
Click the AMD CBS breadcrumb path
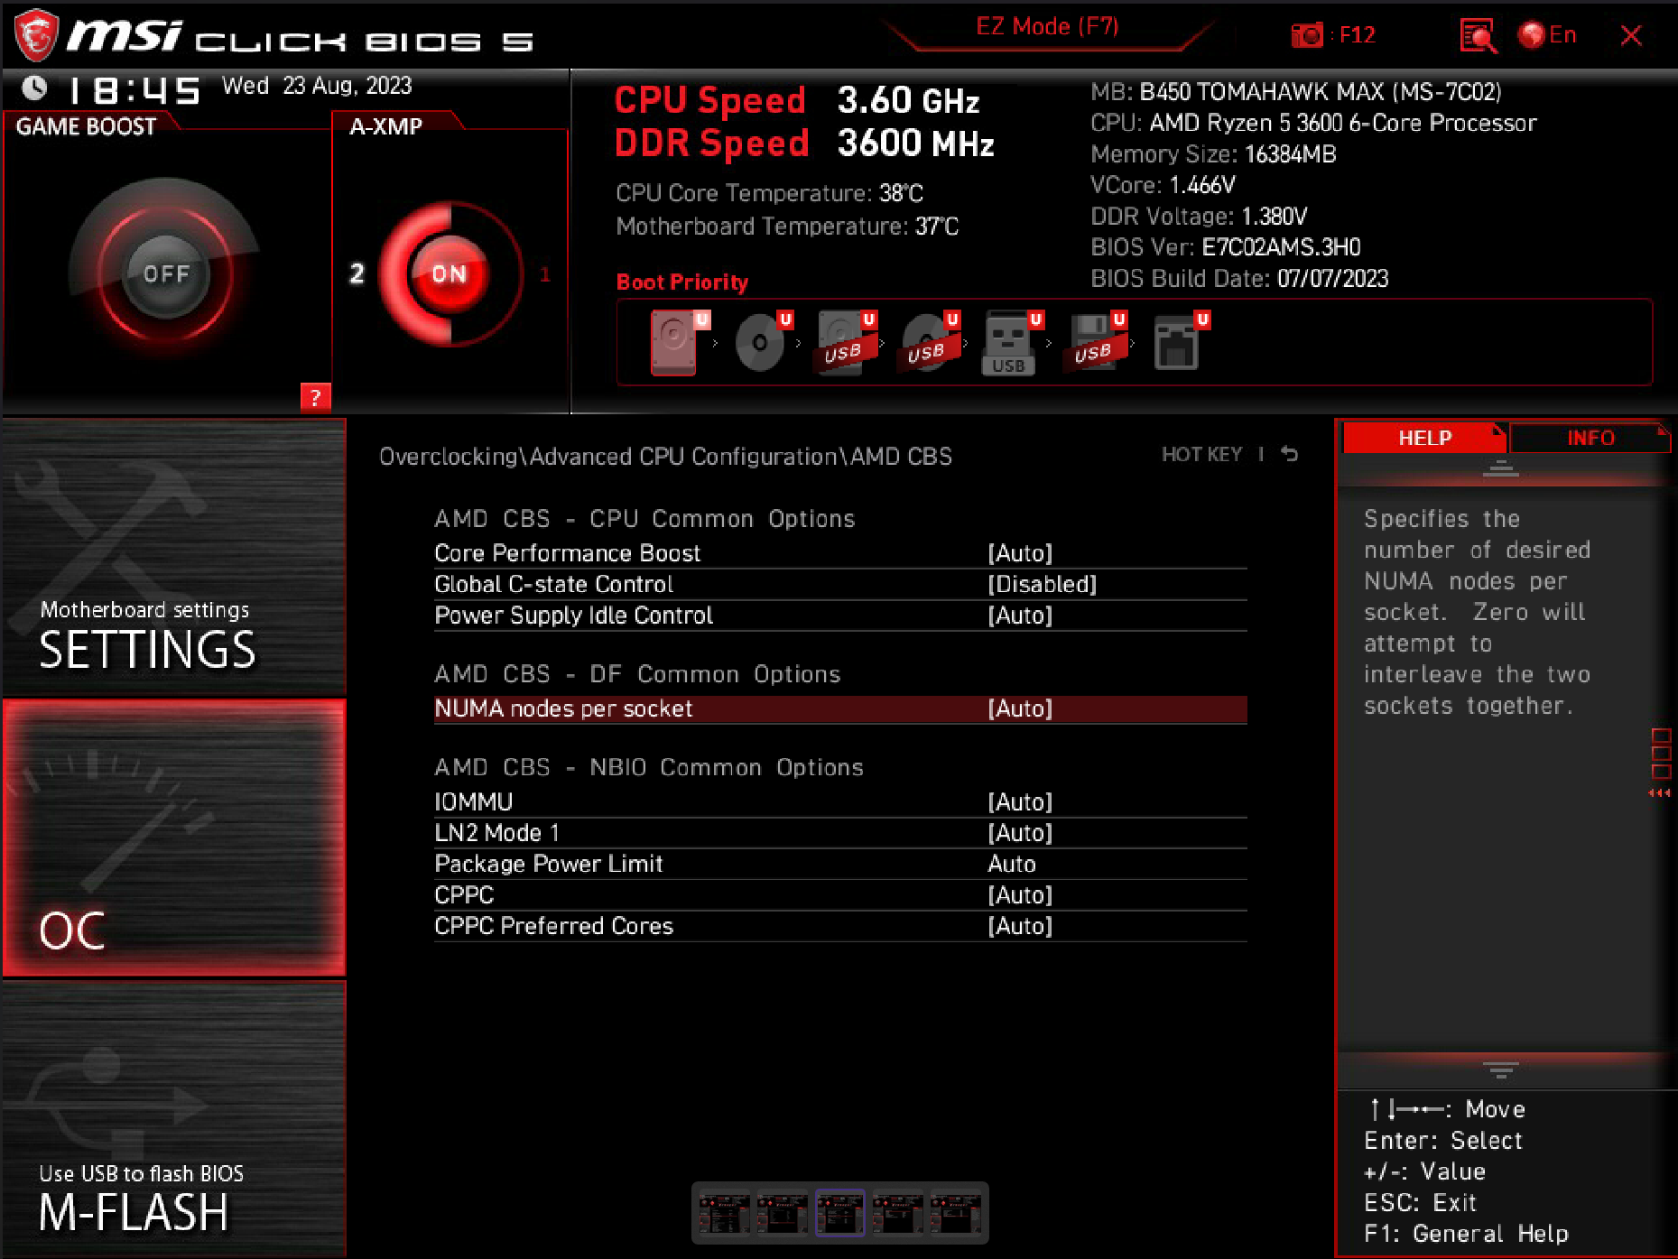[665, 457]
